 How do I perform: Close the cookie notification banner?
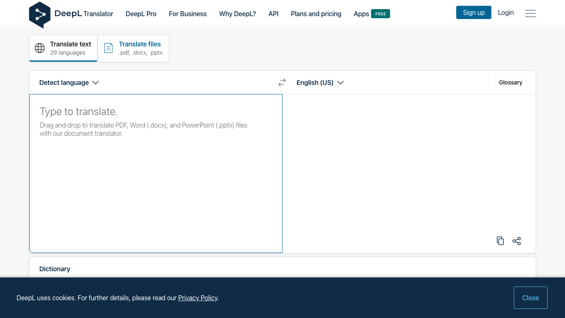pyautogui.click(x=531, y=298)
